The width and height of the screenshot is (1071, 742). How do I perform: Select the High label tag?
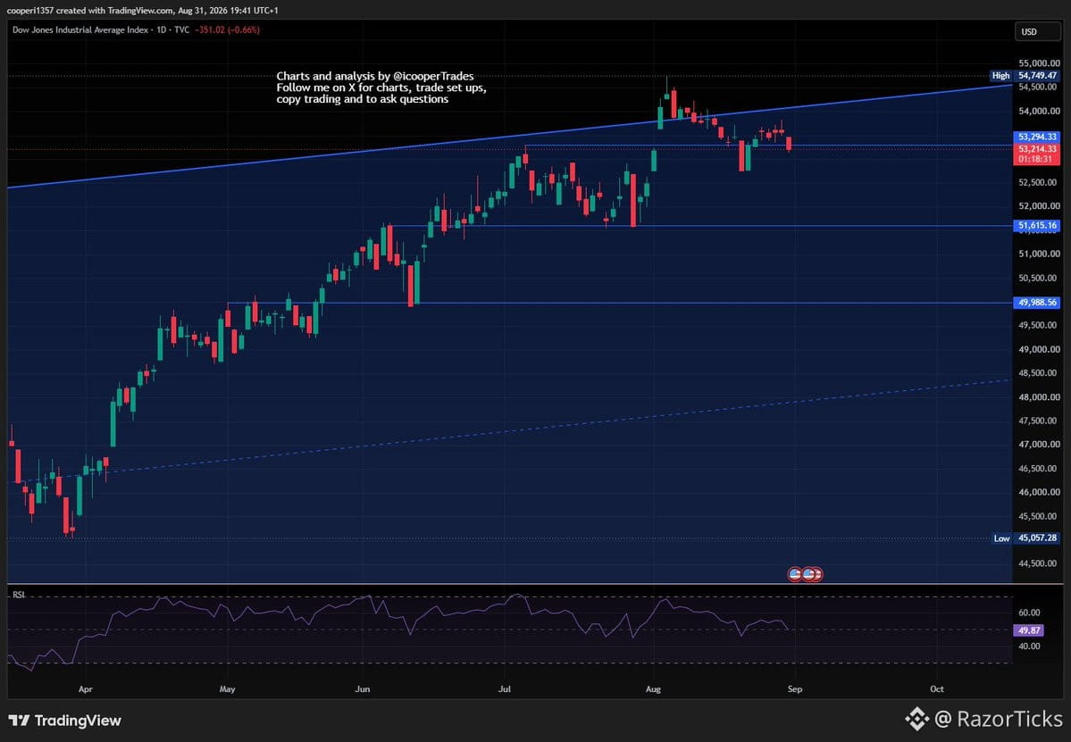click(x=1000, y=76)
